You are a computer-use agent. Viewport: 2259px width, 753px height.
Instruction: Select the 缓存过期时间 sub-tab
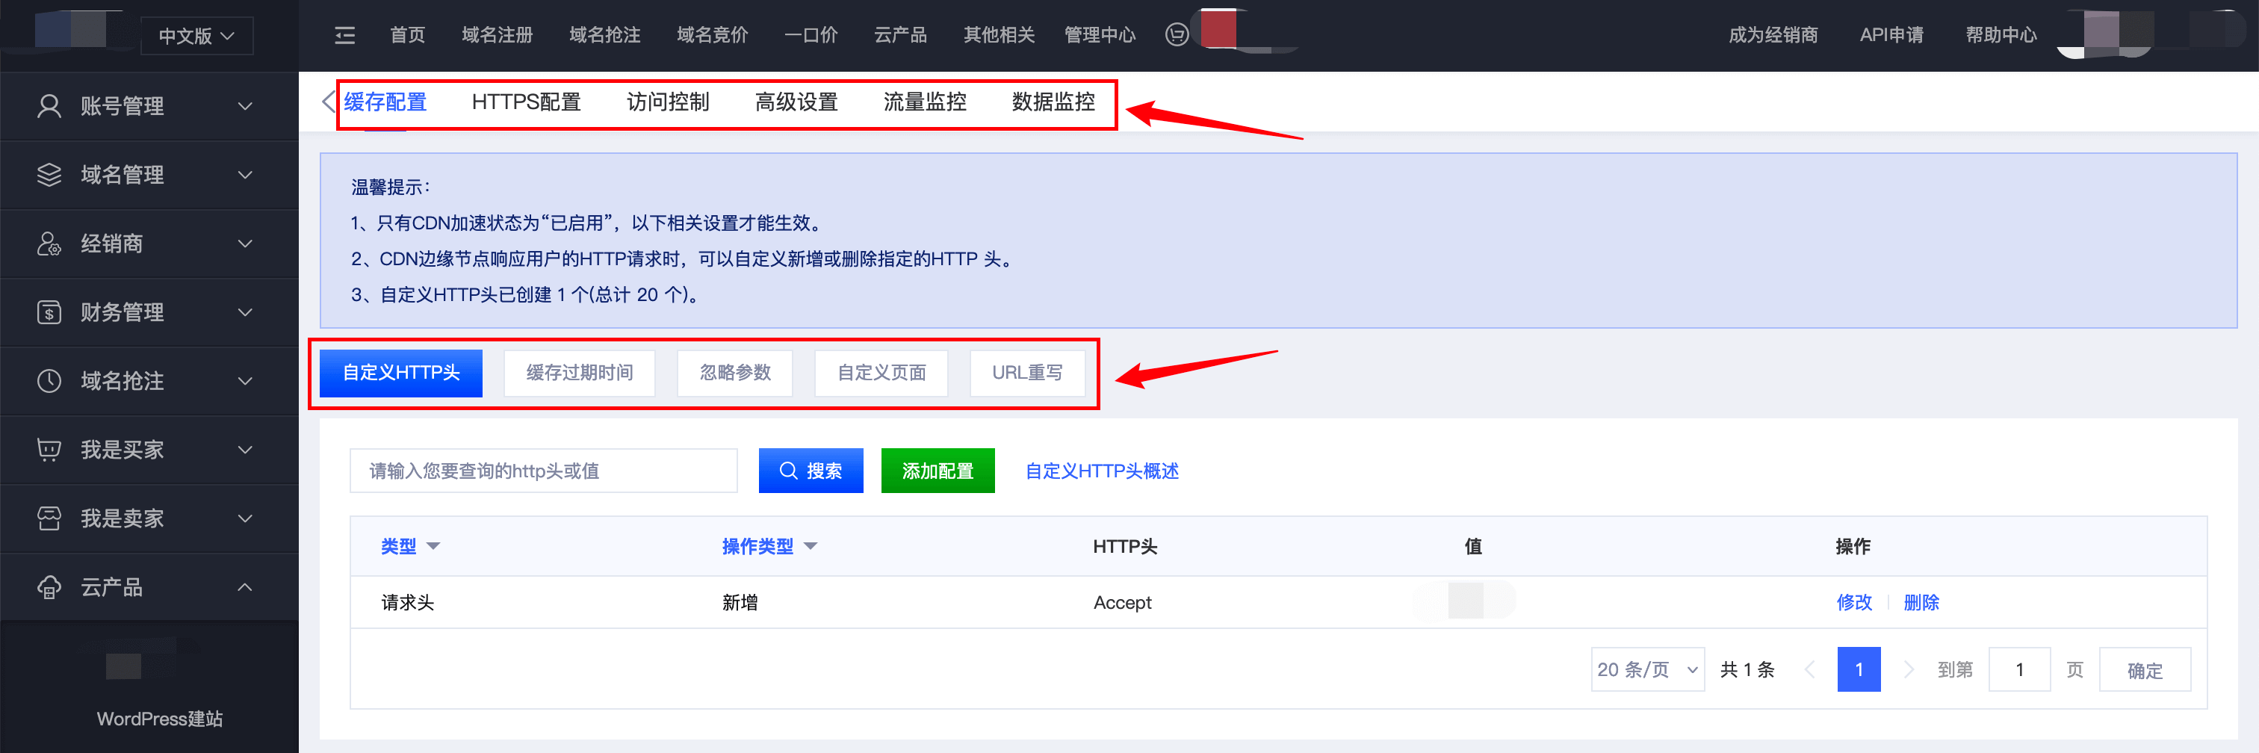tap(579, 374)
